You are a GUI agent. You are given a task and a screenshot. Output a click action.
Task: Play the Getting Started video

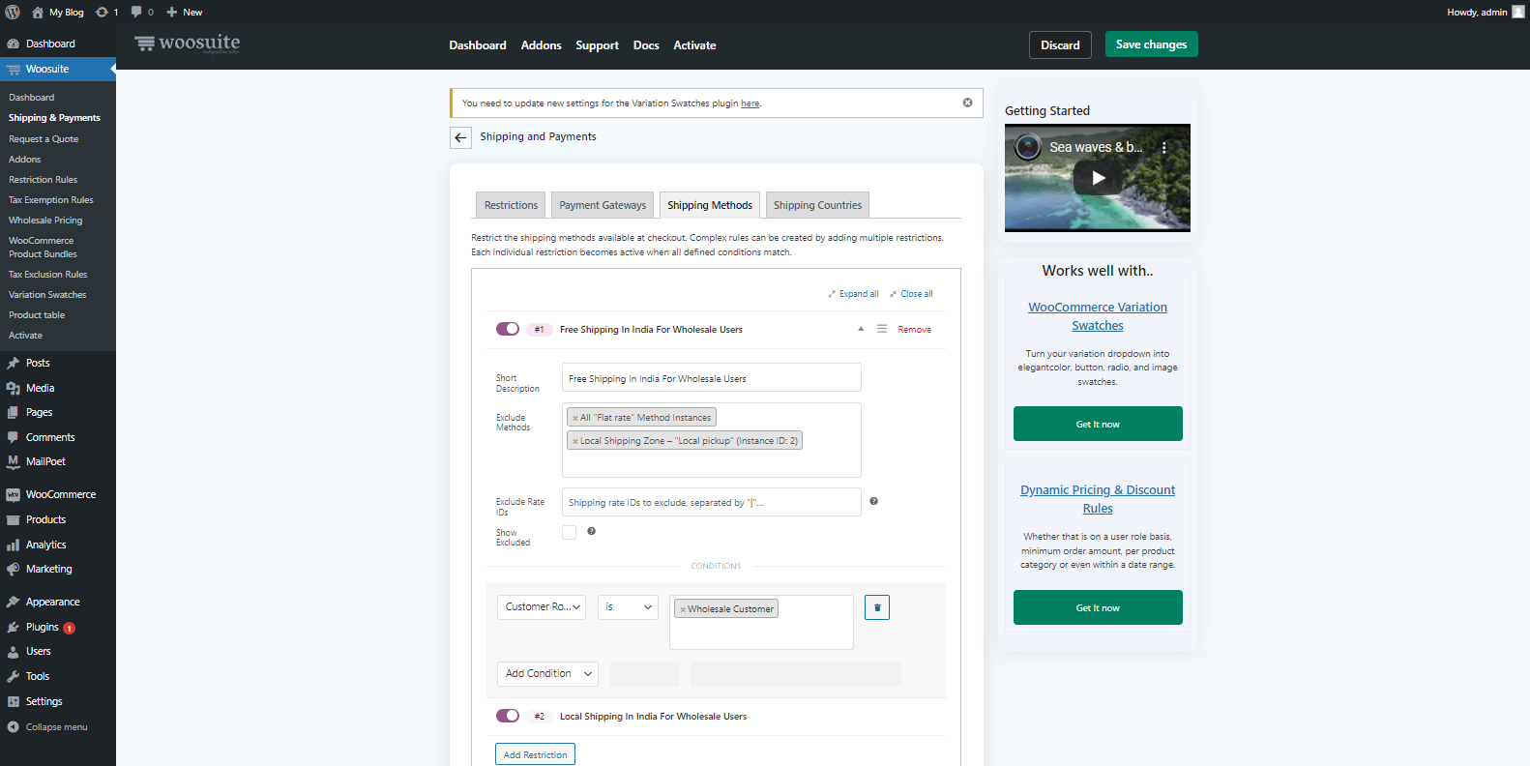click(1098, 178)
